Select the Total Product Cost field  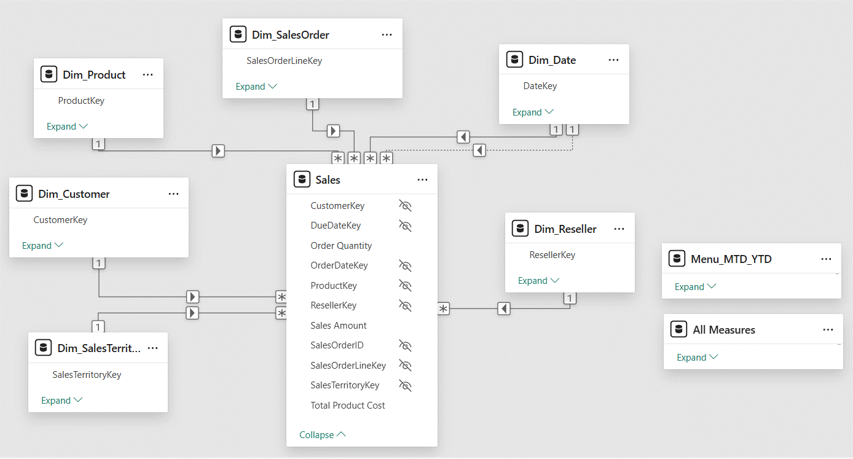click(348, 406)
